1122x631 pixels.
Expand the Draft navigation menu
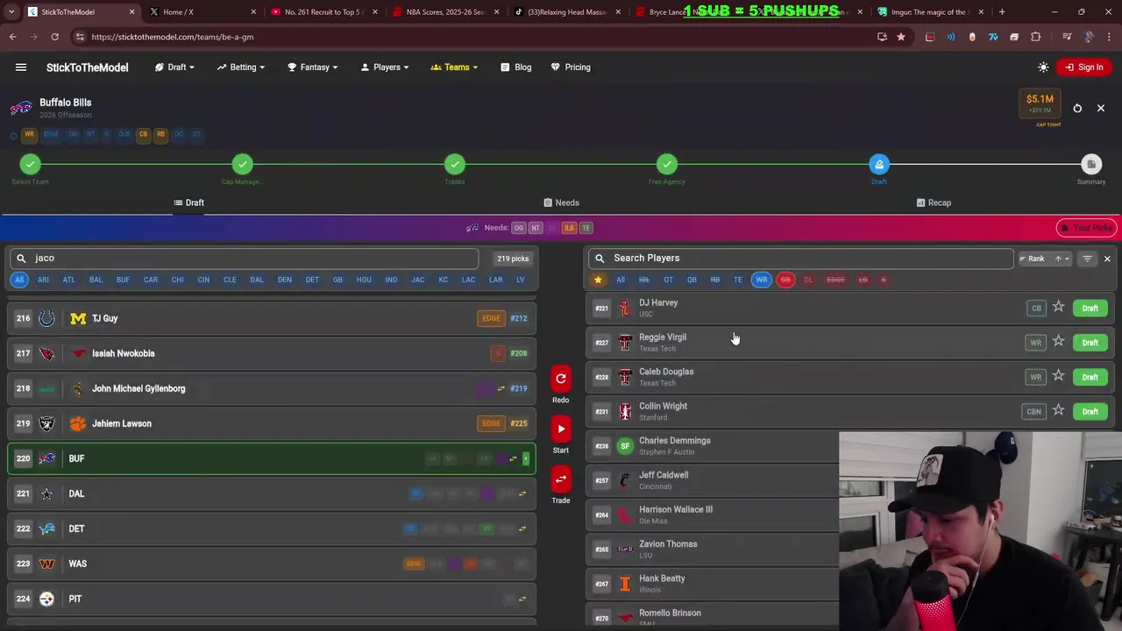pyautogui.click(x=175, y=67)
